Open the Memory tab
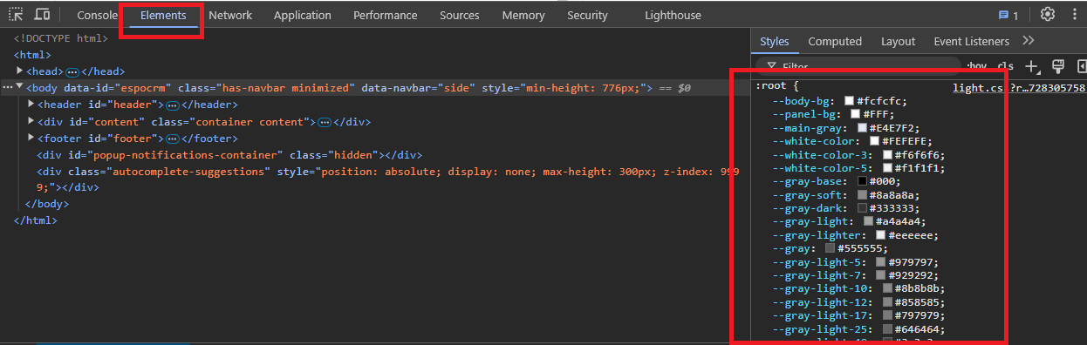 (x=523, y=16)
